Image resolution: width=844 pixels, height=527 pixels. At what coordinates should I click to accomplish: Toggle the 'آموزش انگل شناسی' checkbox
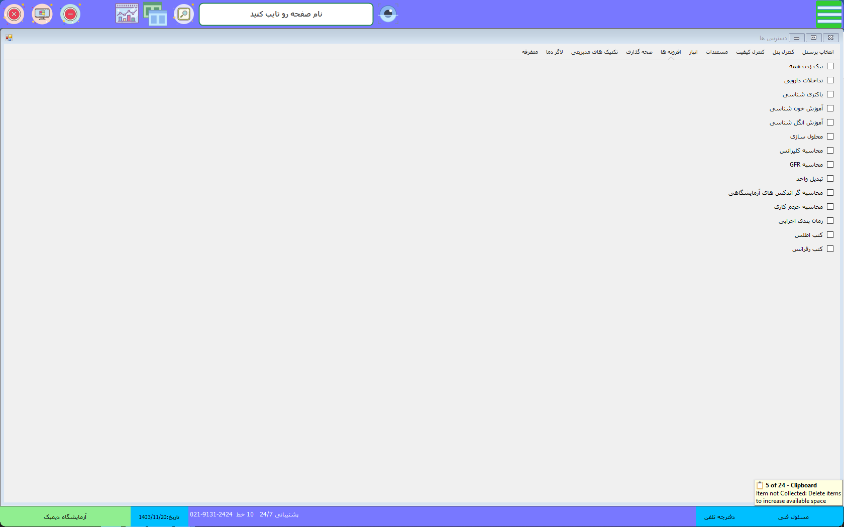[830, 122]
